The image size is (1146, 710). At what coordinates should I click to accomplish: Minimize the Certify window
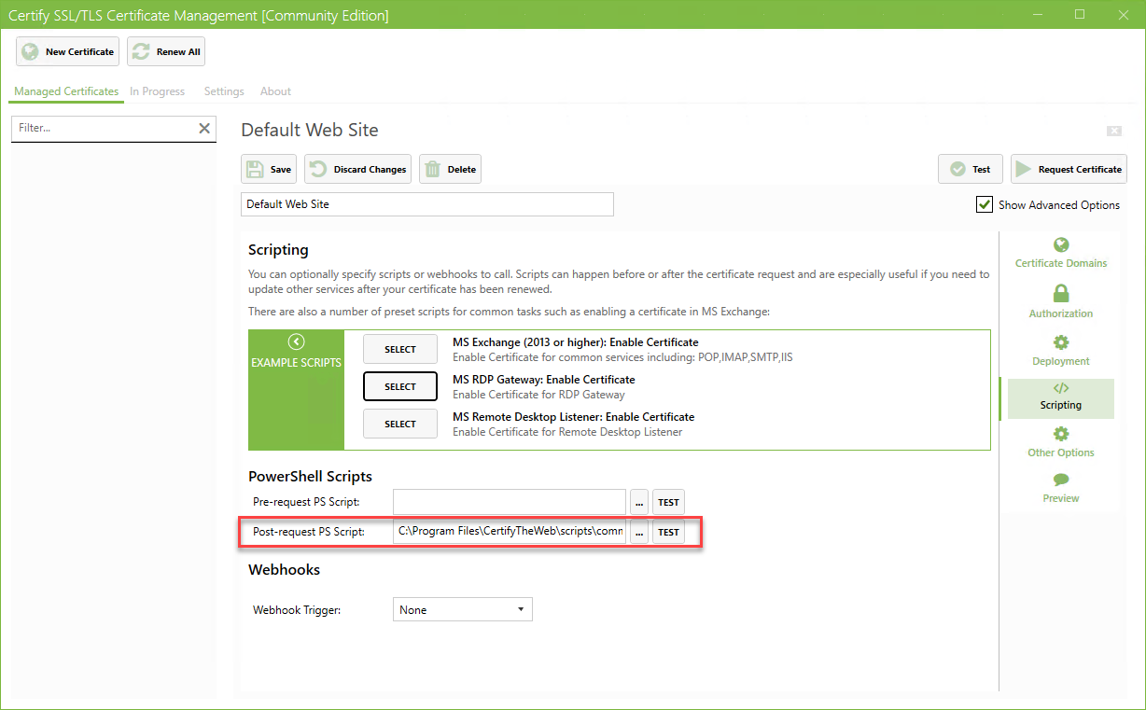1037,14
